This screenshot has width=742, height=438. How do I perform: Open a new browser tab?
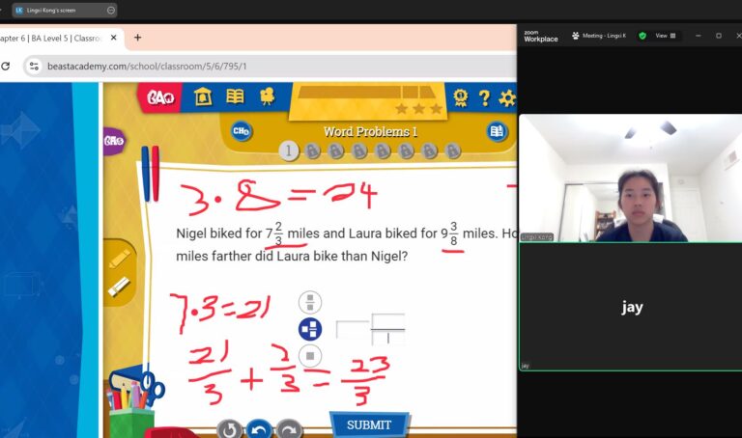click(138, 38)
